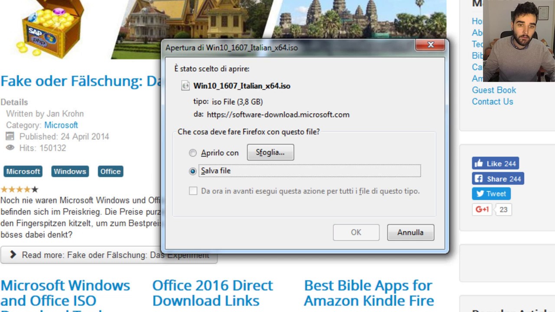Click 'Read more: Fake oder Fälschung' button
This screenshot has width=555, height=312.
point(109,255)
